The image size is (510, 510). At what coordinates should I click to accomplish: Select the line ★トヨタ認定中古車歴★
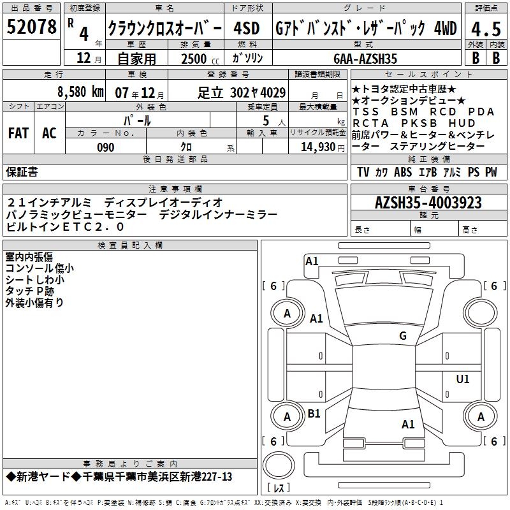(404, 89)
